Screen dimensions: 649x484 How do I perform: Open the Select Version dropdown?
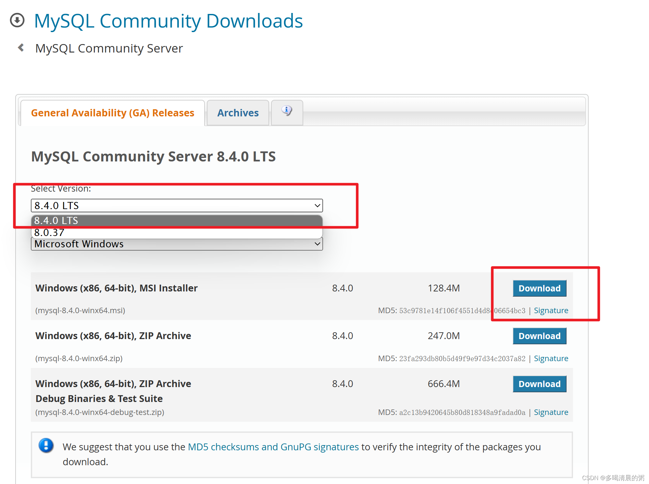pos(177,206)
